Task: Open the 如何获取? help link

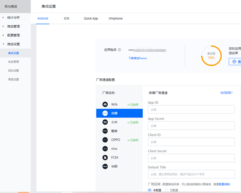Action: (226, 93)
